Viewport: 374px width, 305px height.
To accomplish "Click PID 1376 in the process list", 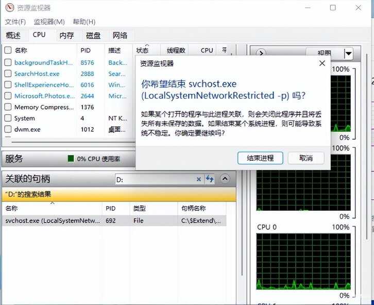I will pyautogui.click(x=87, y=107).
